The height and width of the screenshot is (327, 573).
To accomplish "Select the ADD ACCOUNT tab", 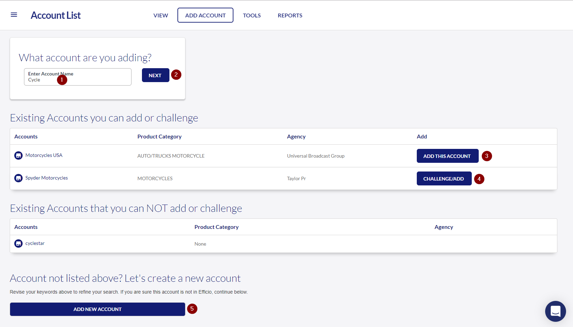I will tap(205, 15).
